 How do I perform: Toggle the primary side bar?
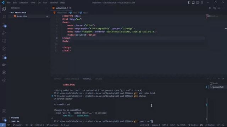189,2
